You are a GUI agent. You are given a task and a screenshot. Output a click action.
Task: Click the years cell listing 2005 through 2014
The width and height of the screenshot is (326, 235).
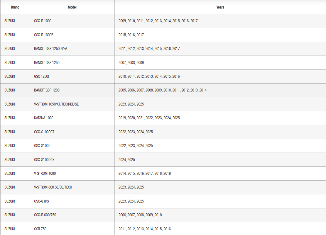(163, 90)
